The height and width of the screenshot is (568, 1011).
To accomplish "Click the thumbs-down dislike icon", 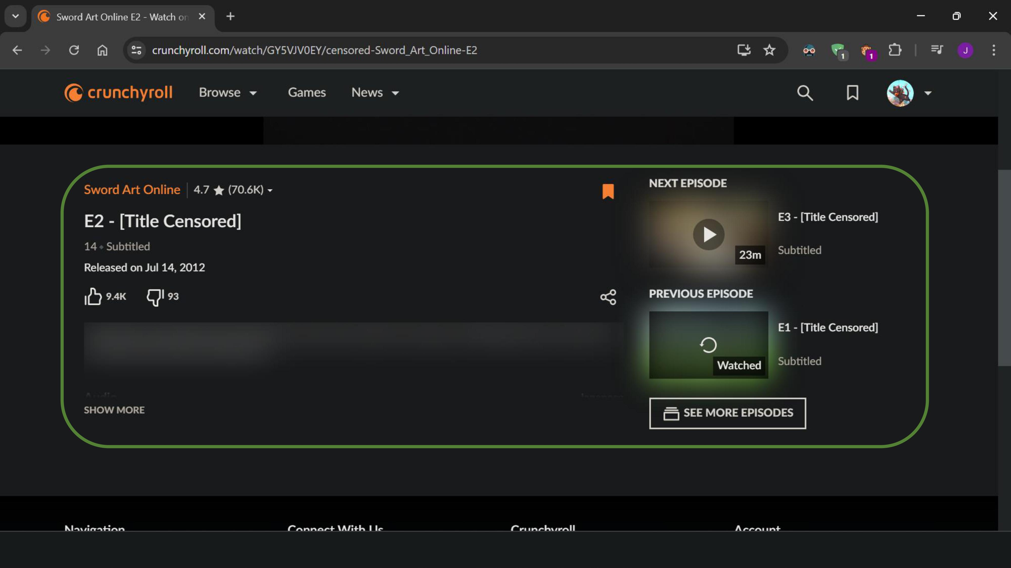I will tap(155, 297).
